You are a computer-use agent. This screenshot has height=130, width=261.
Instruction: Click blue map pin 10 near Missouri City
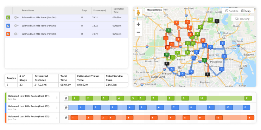(172, 69)
